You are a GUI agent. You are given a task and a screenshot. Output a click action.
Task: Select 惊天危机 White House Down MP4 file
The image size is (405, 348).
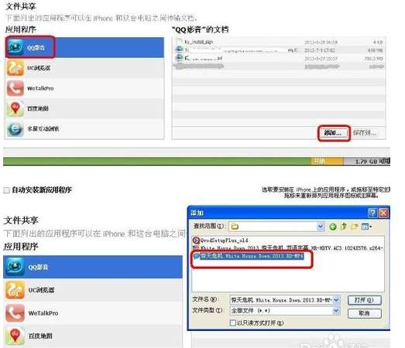point(249,256)
